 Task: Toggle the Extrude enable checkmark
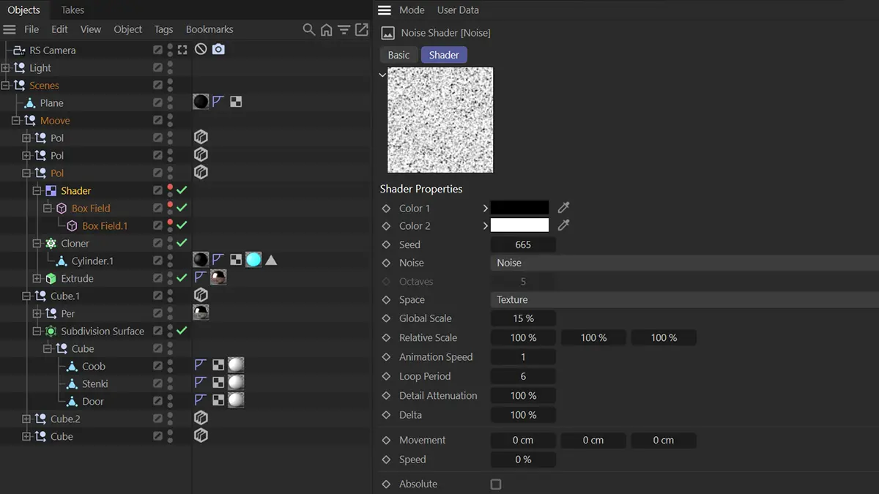[182, 278]
